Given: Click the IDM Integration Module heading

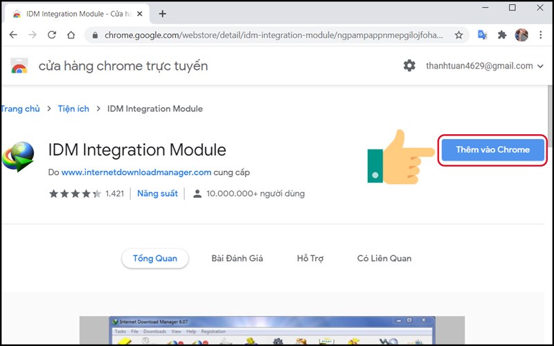Looking at the screenshot, I should click(137, 149).
